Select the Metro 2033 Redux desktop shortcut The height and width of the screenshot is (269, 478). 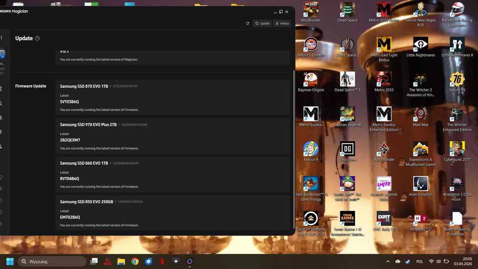(x=384, y=12)
